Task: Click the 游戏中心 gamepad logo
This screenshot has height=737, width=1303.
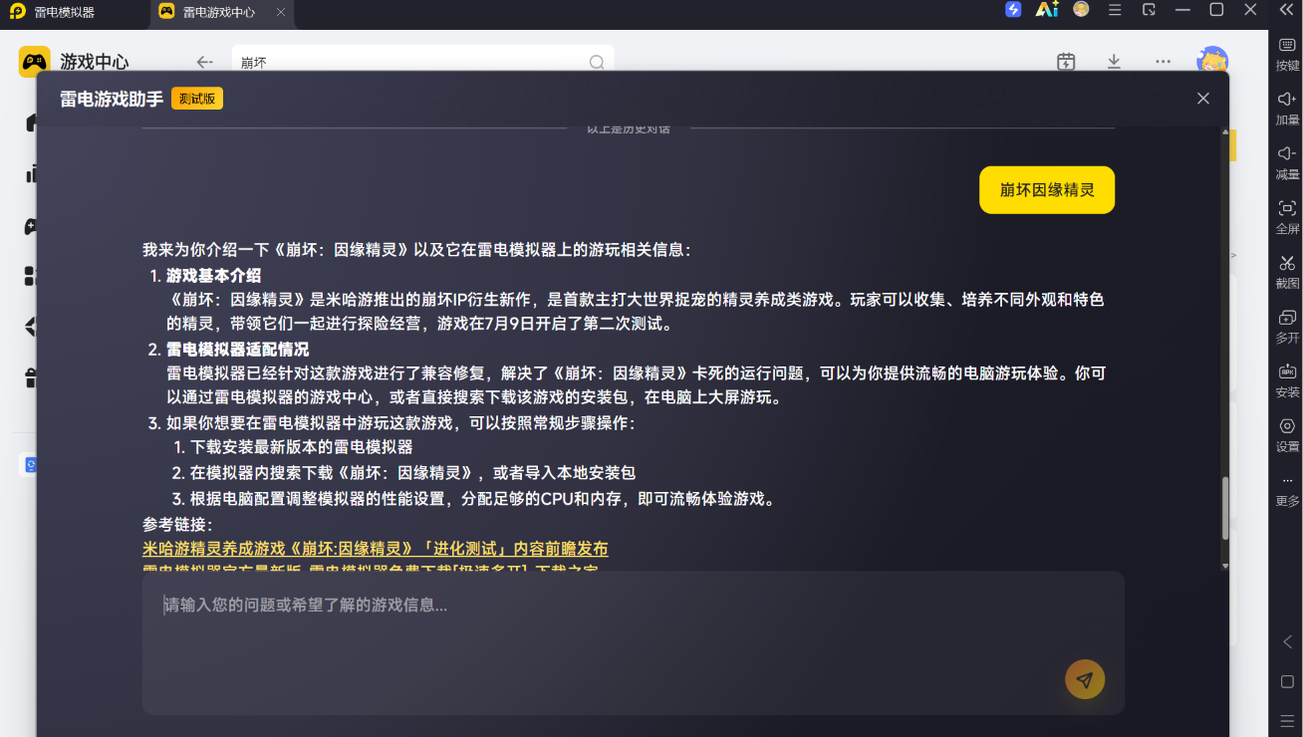Action: coord(35,62)
